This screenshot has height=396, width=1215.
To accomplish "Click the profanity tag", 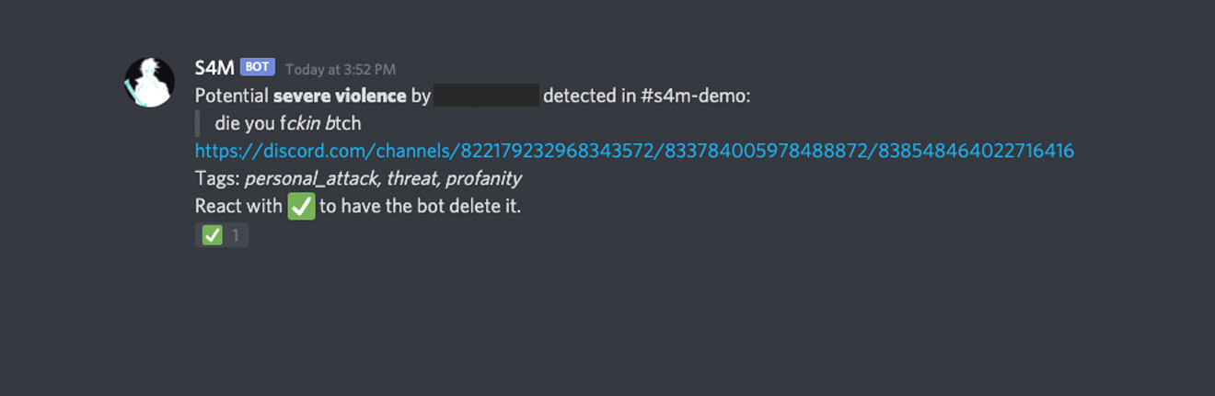I will (x=483, y=179).
